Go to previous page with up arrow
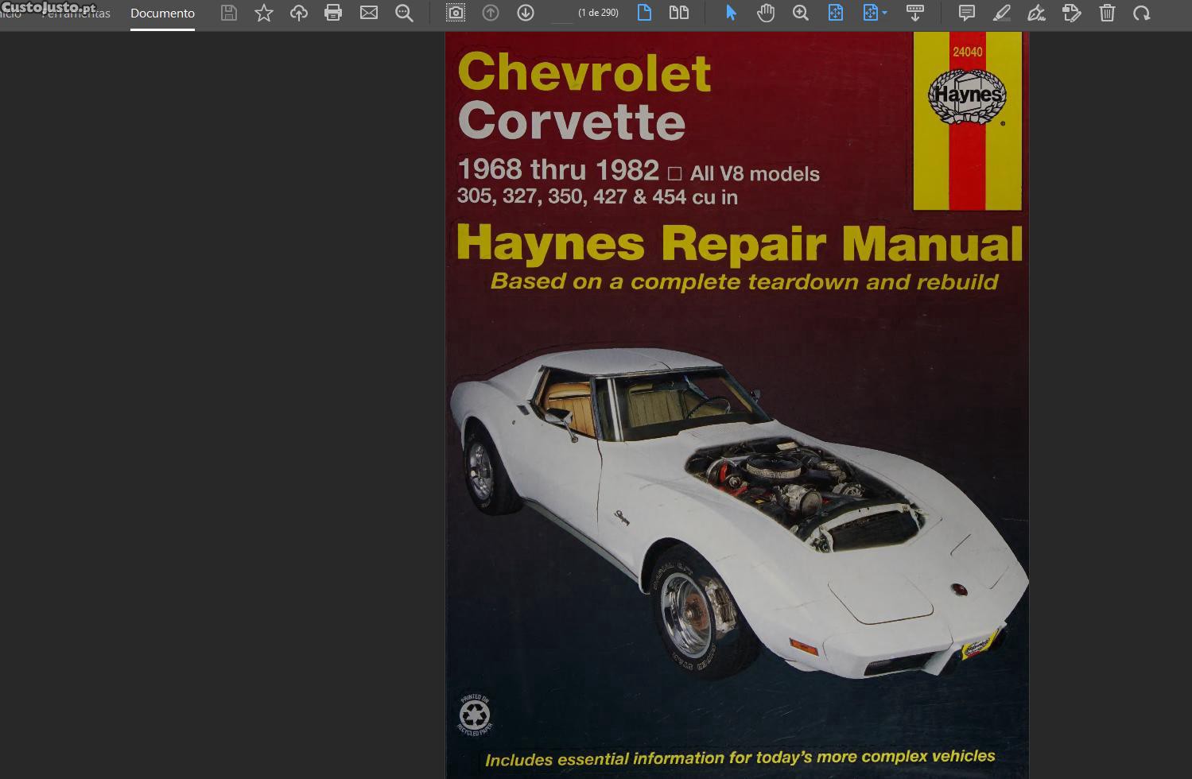The height and width of the screenshot is (779, 1192). pyautogui.click(x=491, y=13)
